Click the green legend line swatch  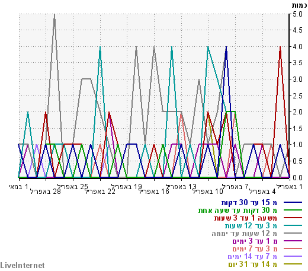(x=293, y=210)
